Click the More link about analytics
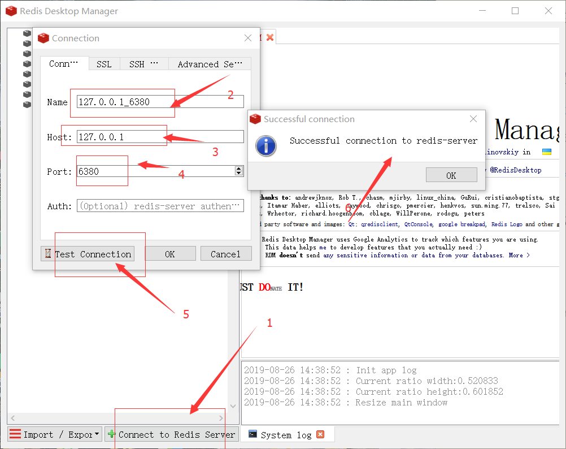 [519, 255]
